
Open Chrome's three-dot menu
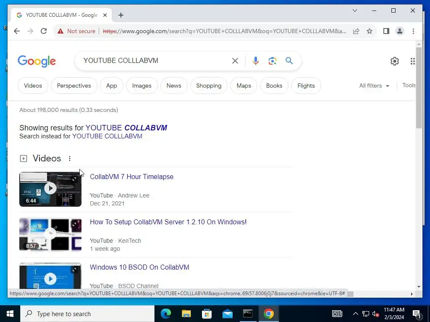pyautogui.click(x=413, y=31)
